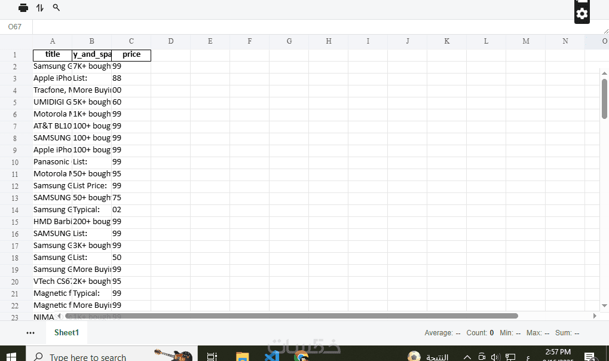Click the vertical scrollbar thumb

(x=604, y=99)
